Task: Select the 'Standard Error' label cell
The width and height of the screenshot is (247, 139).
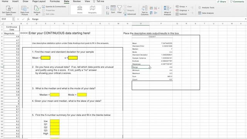Action: click(x=140, y=46)
